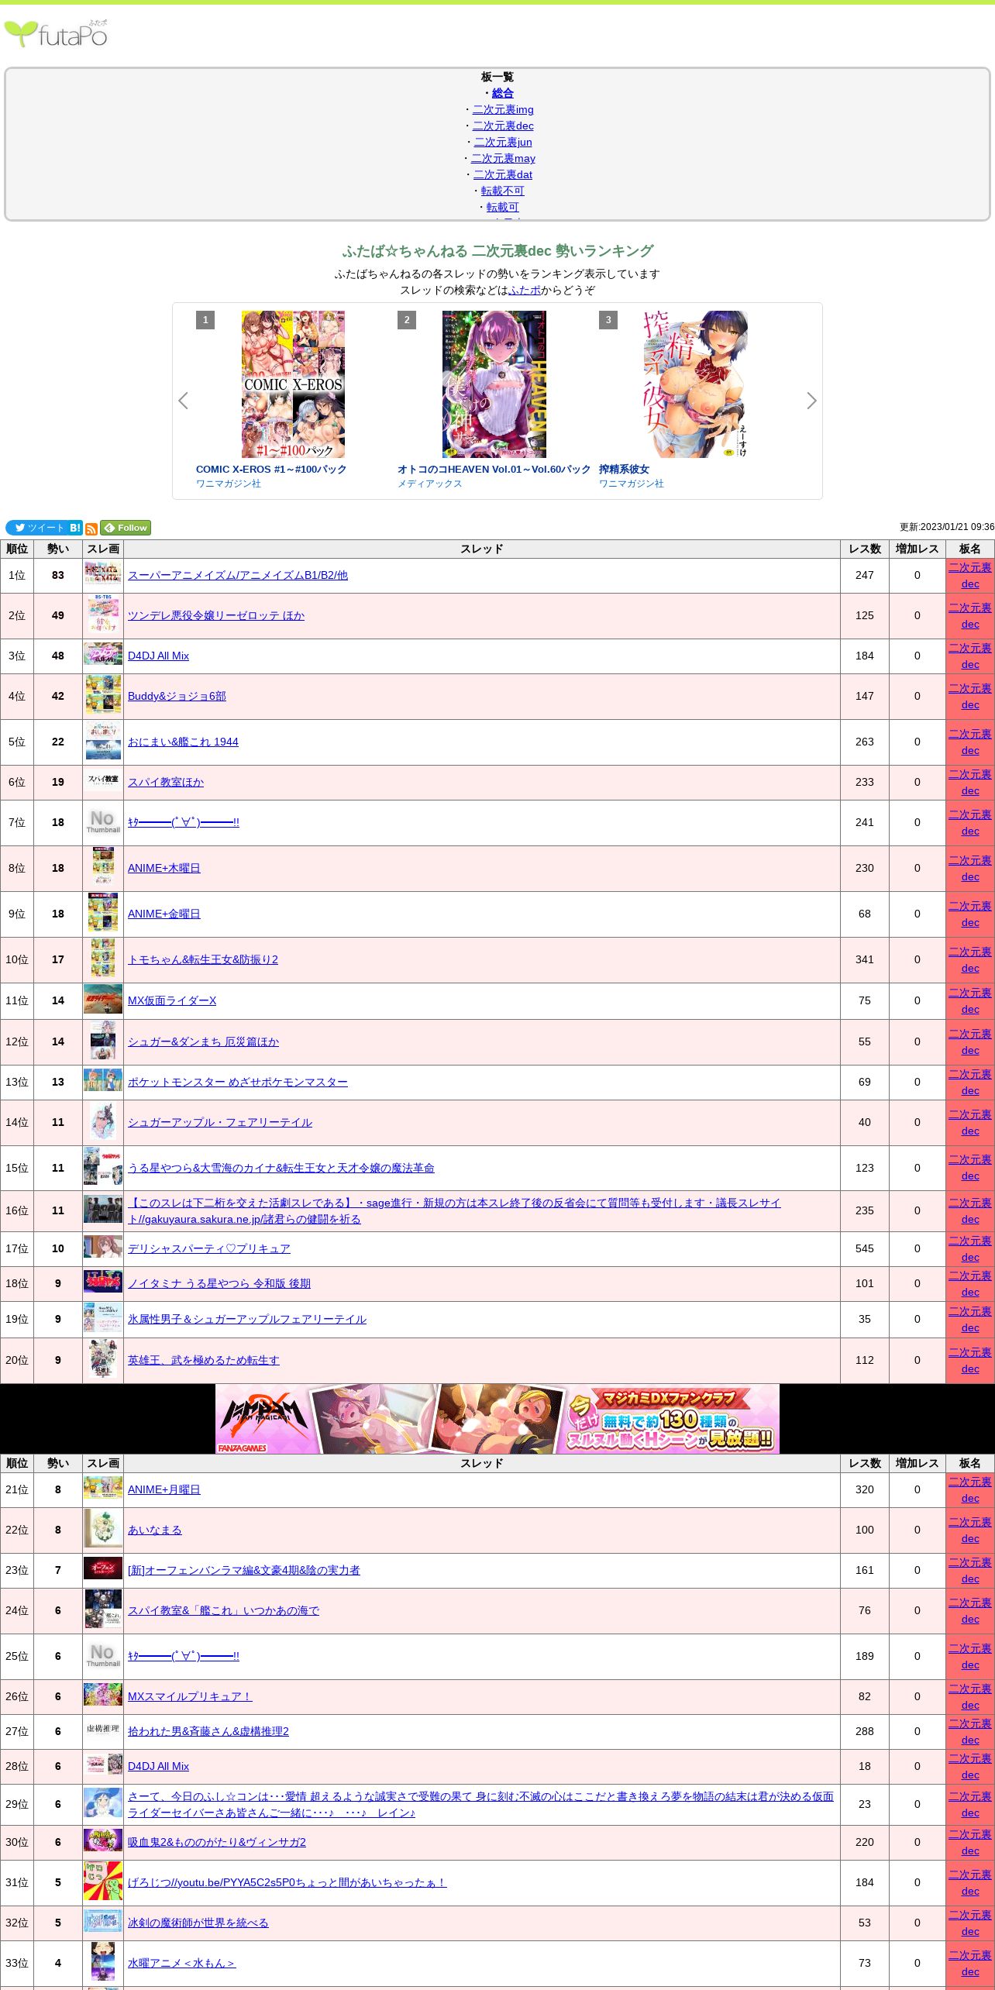
Task: Open thumbnail for スーパーアニメイズム thread
Action: pyautogui.click(x=103, y=575)
